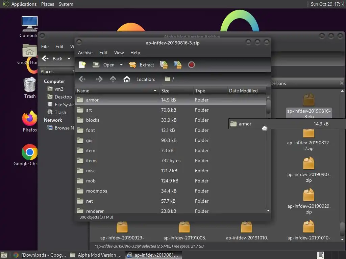
Task: Open the Back history dropdown arrow
Action: pyautogui.click(x=69, y=59)
